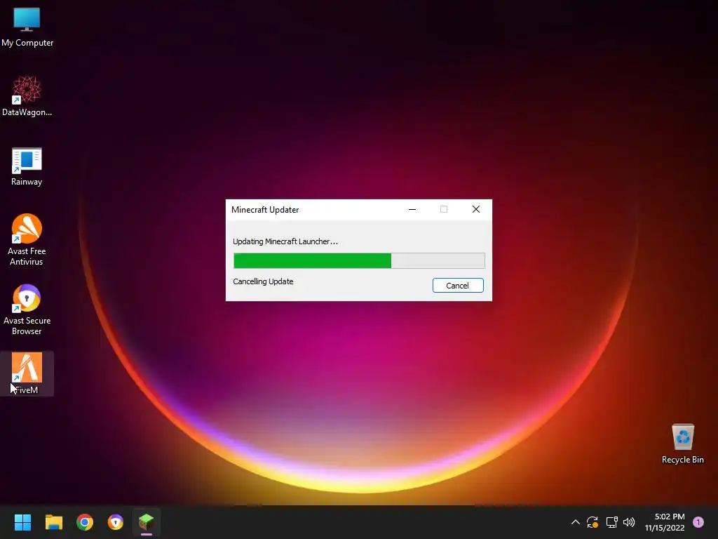
Task: Select the Avast Secure Browser desktop shortcut
Action: [27, 310]
